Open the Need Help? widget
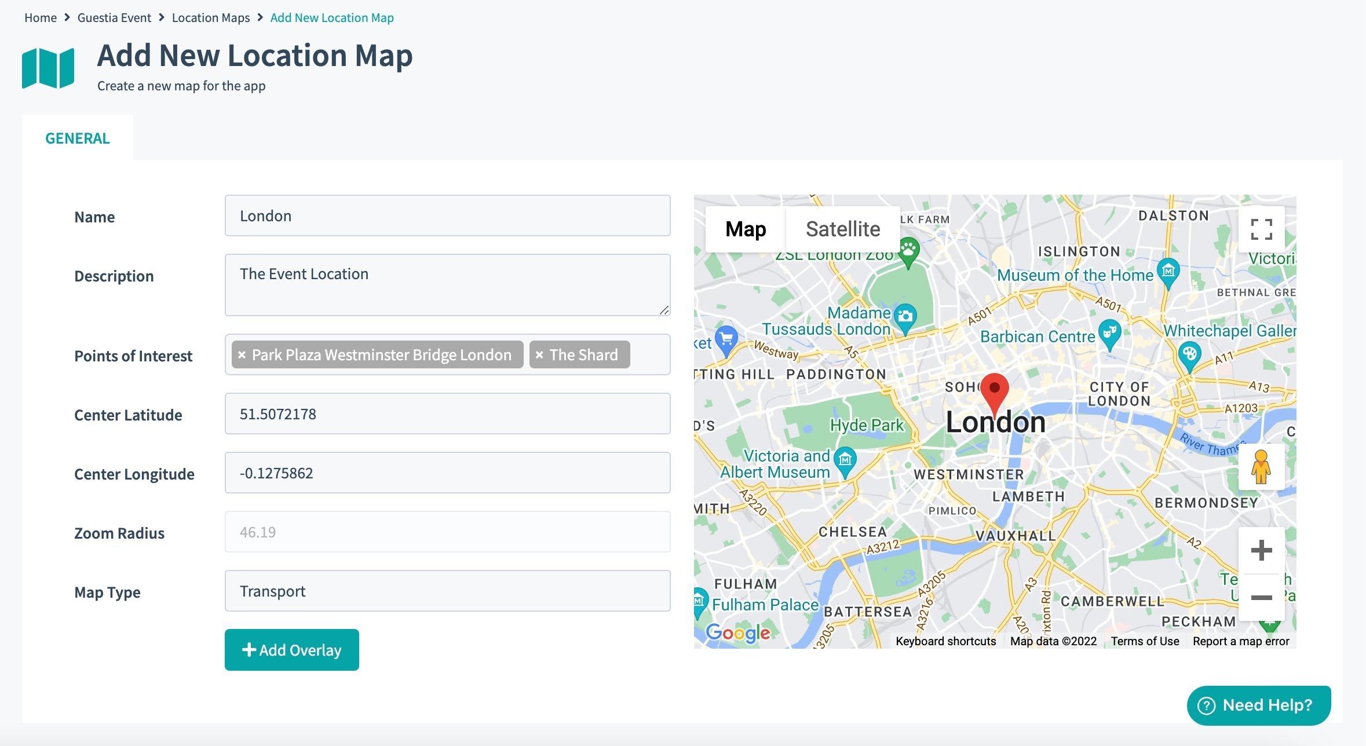The height and width of the screenshot is (746, 1366). (1258, 705)
